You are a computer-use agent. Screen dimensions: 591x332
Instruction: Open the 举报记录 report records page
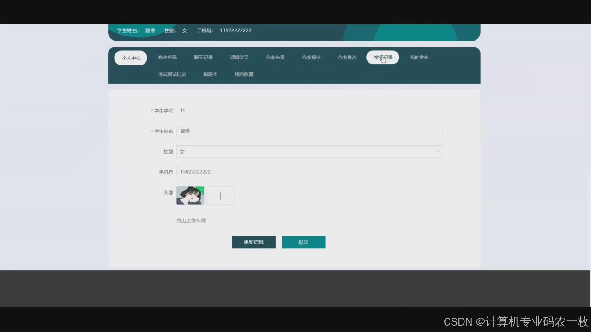[x=383, y=57]
